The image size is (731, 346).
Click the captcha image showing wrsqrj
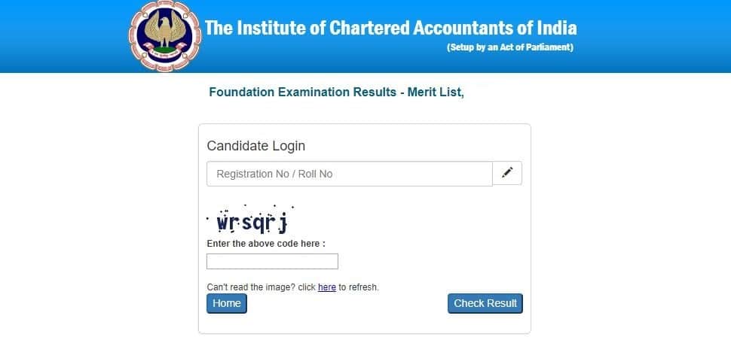pyautogui.click(x=252, y=221)
